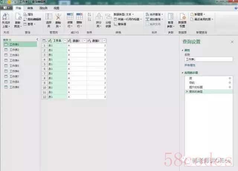This screenshot has height=171, width=238.
Task: Switch to the 转换 (Transform) ribbon tab
Action: pyautogui.click(x=30, y=7)
